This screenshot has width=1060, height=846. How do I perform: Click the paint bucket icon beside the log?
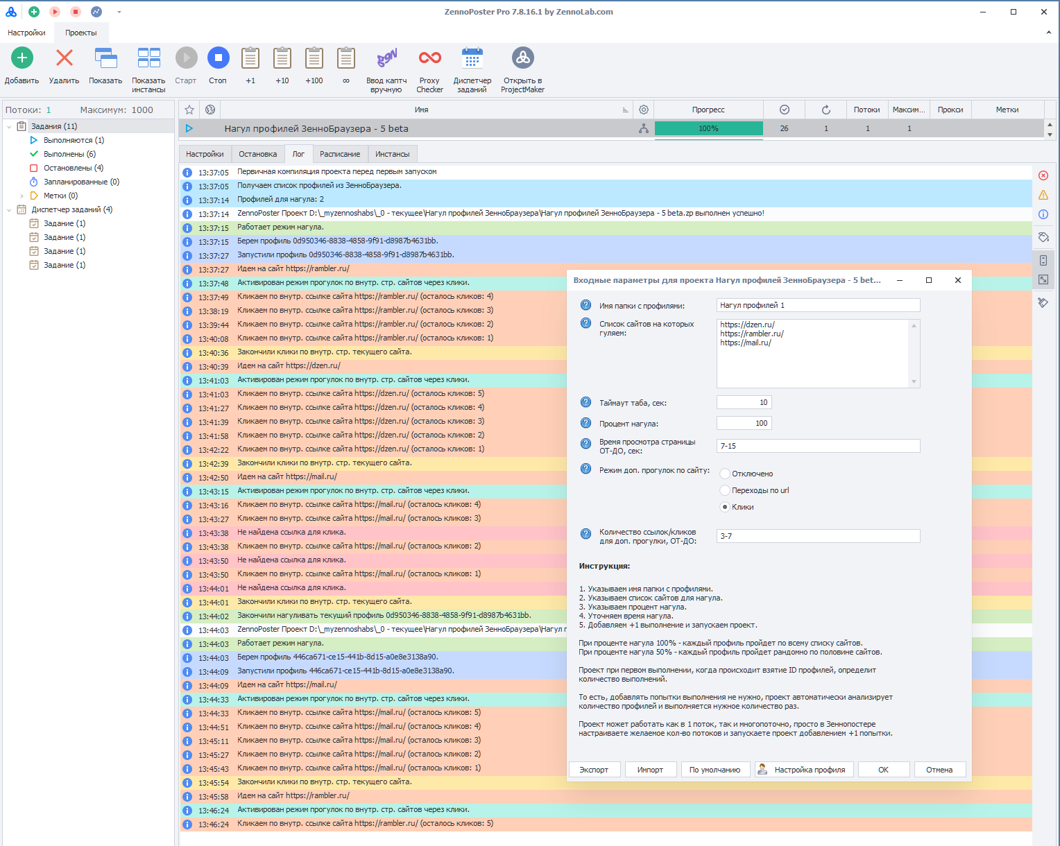[x=1043, y=237]
